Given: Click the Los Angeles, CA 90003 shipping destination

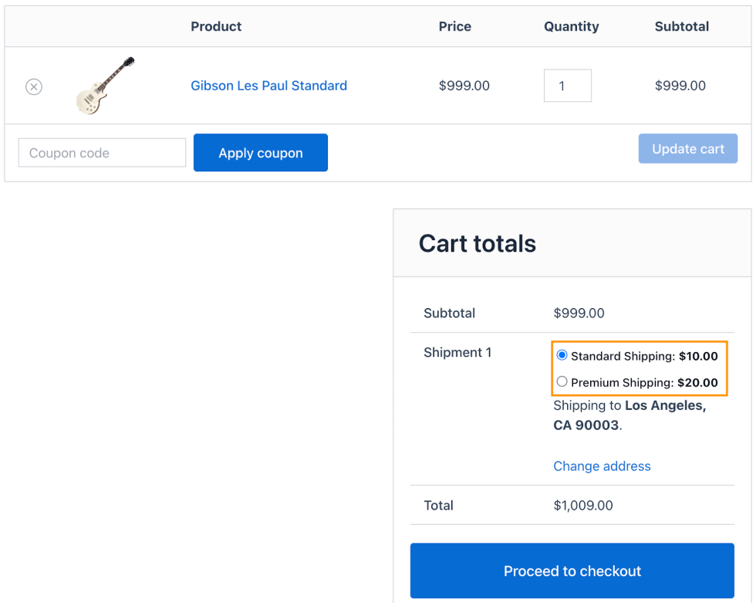Looking at the screenshot, I should click(x=629, y=415).
